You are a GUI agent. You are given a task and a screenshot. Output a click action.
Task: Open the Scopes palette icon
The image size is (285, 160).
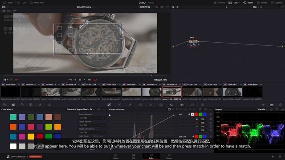tap(271, 105)
